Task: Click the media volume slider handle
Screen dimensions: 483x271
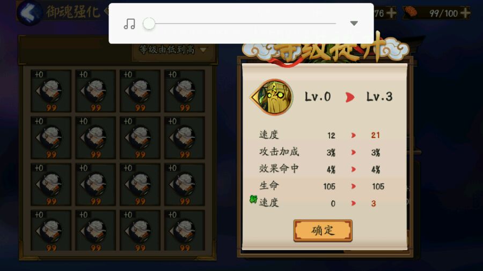Action: pos(149,24)
